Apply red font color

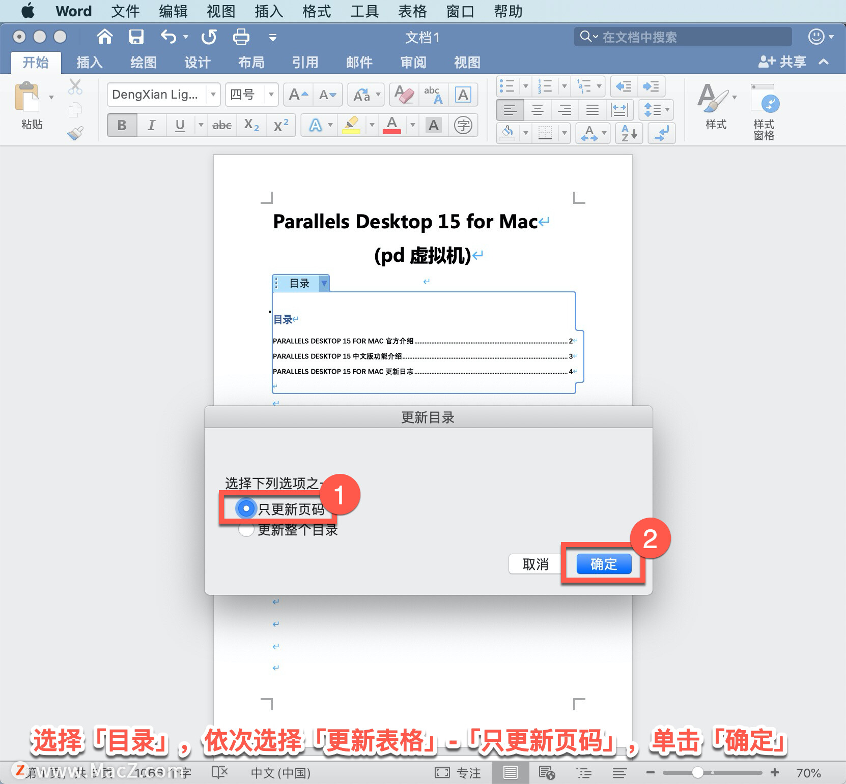tap(392, 125)
